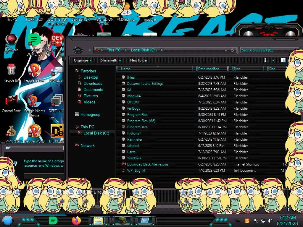Open view options dropdown arrow
Viewport: 303px width, 227px height.
click(x=273, y=60)
